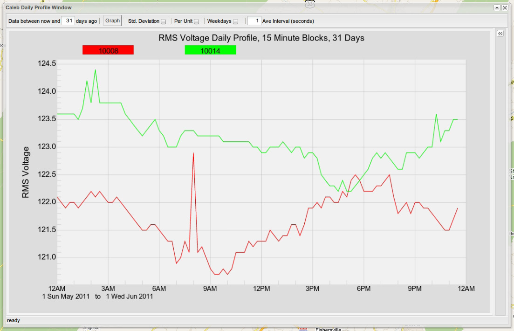
Task: Collapse the Caleb Daily Profile window
Action: 497,8
